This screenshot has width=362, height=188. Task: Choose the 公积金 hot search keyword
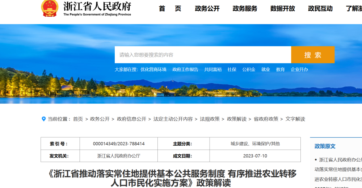point(249,69)
